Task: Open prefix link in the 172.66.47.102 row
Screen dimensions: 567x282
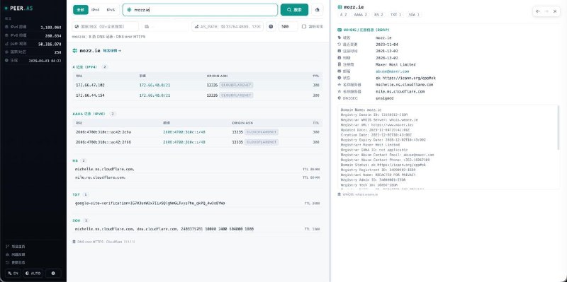Action: pyautogui.click(x=155, y=85)
